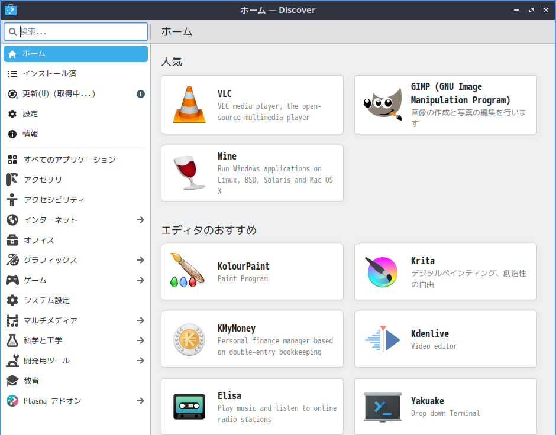Image resolution: width=556 pixels, height=435 pixels.
Task: Open the Yakuake app title
Action: pos(427,401)
